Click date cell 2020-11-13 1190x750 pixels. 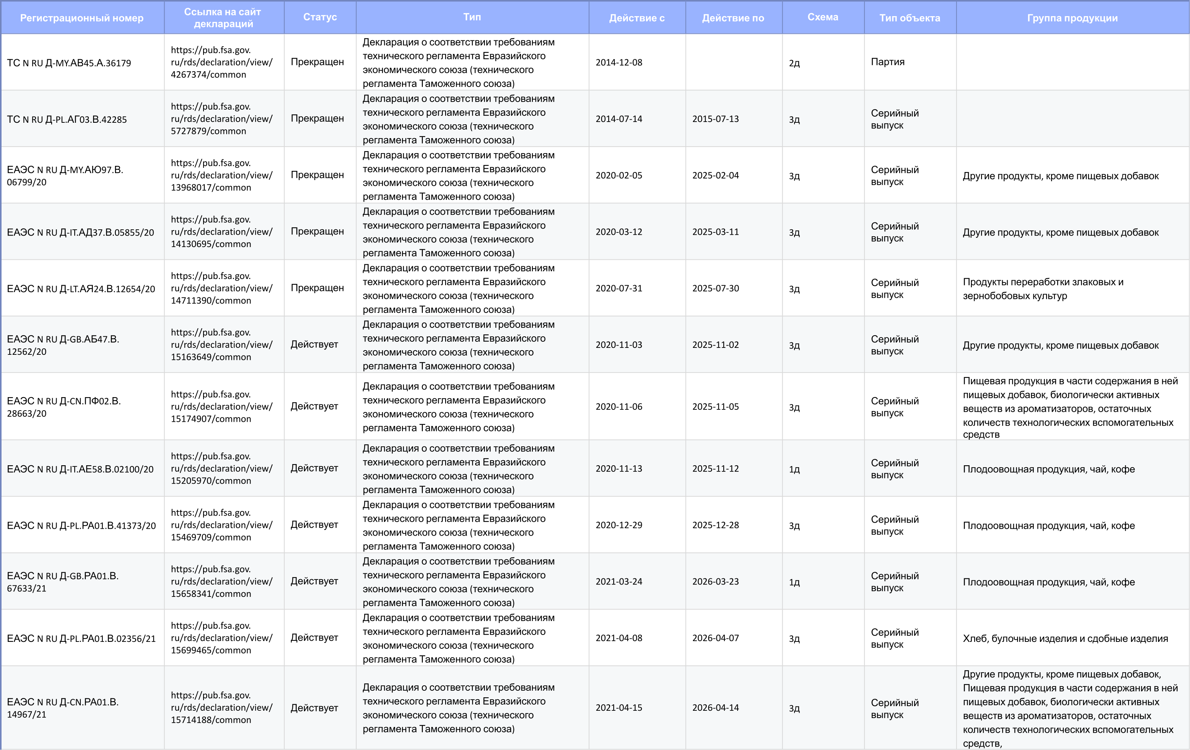click(619, 469)
